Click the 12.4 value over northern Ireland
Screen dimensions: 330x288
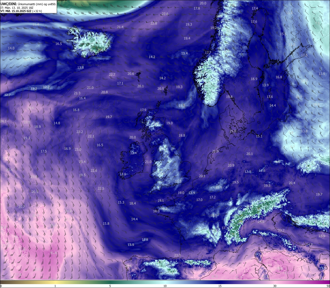[133, 153]
